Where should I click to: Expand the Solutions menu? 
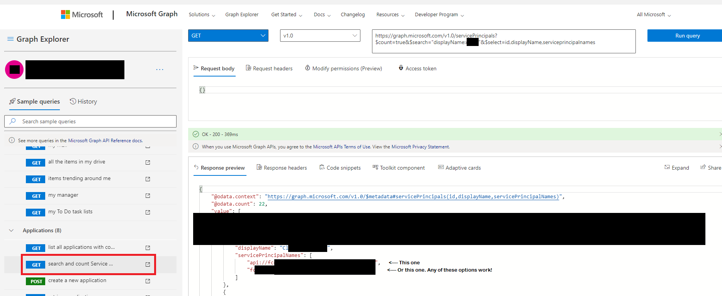202,15
